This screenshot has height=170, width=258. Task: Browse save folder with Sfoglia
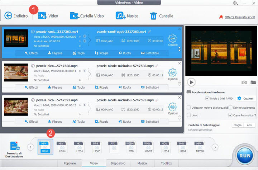click(238, 125)
